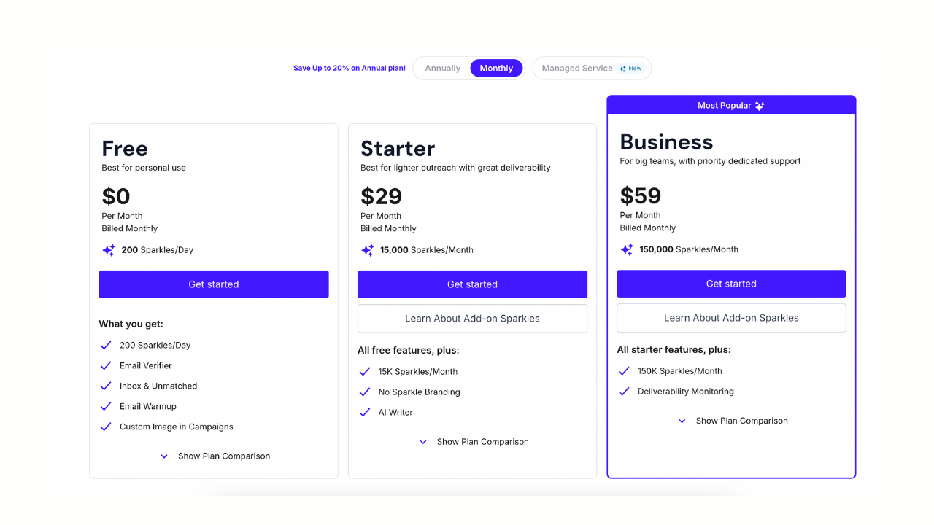The height and width of the screenshot is (525, 934).
Task: Switch to the Managed Service option
Action: (577, 69)
